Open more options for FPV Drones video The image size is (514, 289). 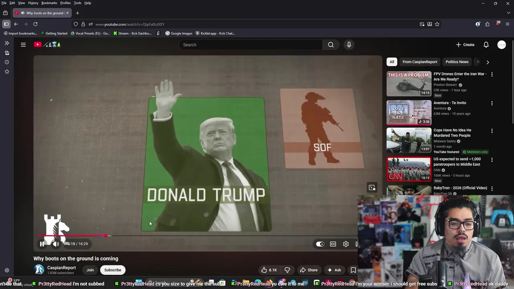click(x=492, y=74)
